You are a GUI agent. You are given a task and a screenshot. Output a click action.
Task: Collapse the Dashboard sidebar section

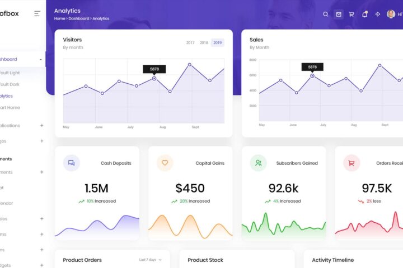click(x=40, y=59)
